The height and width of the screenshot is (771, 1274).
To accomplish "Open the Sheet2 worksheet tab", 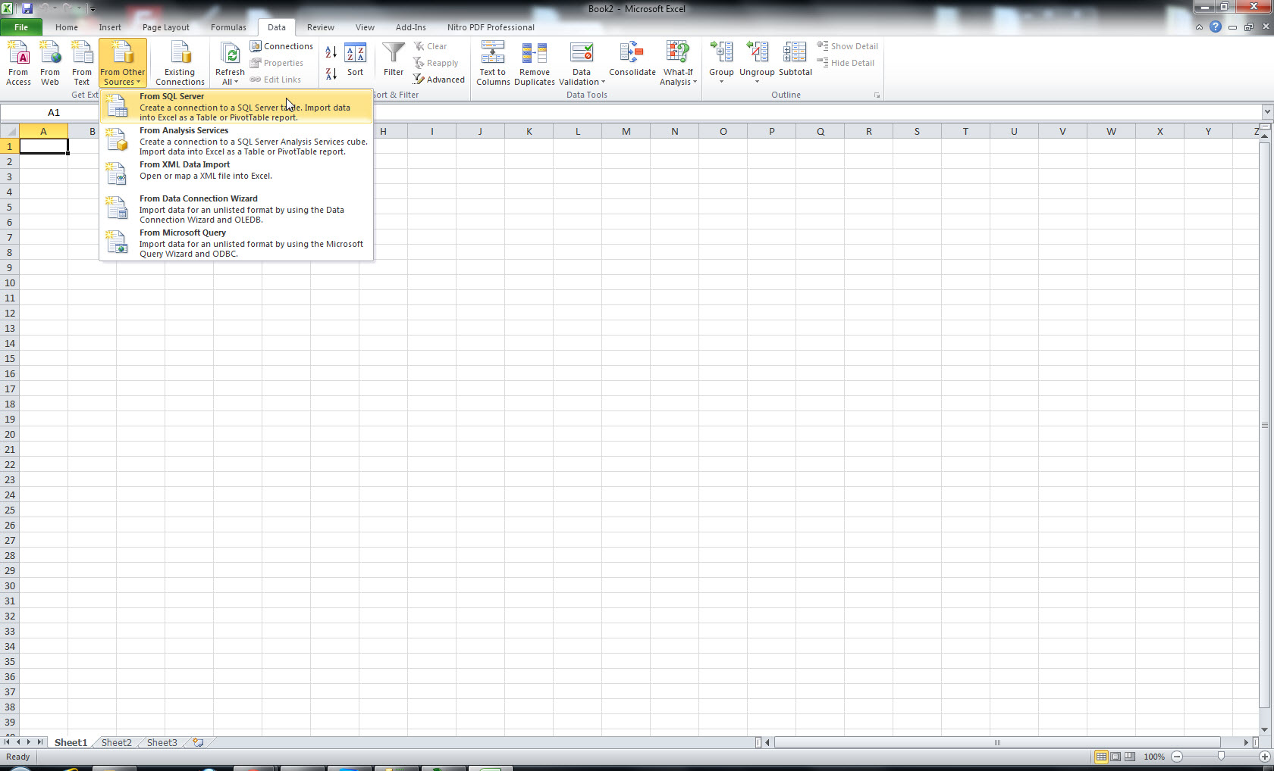I will tap(116, 742).
